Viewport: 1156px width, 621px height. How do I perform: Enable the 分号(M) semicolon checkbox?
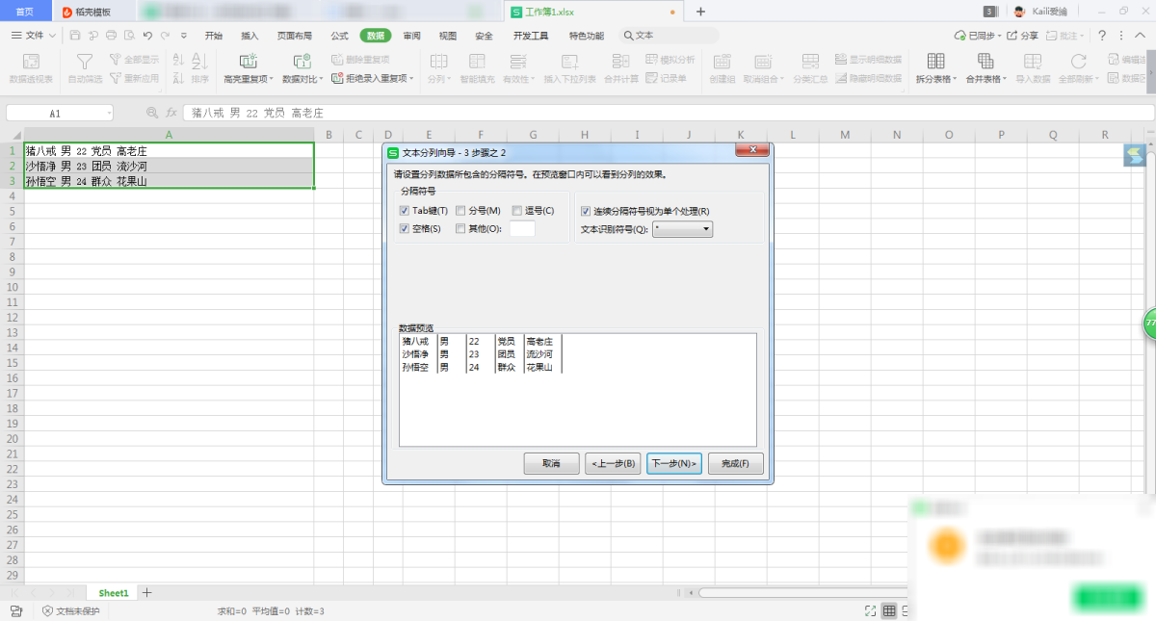tap(460, 211)
